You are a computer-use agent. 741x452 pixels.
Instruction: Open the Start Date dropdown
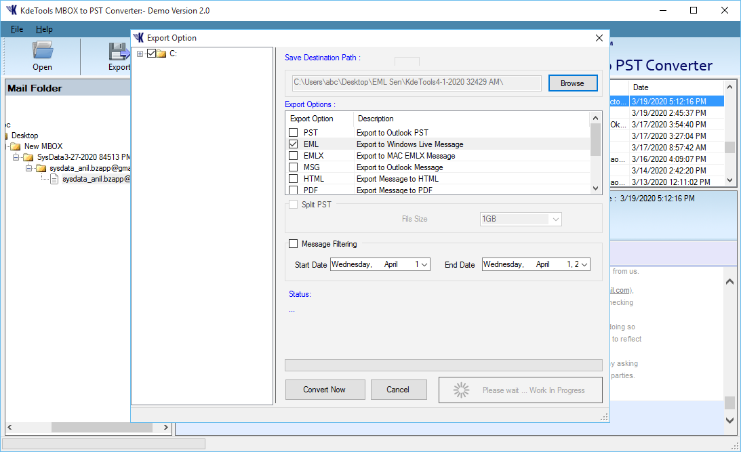(424, 264)
